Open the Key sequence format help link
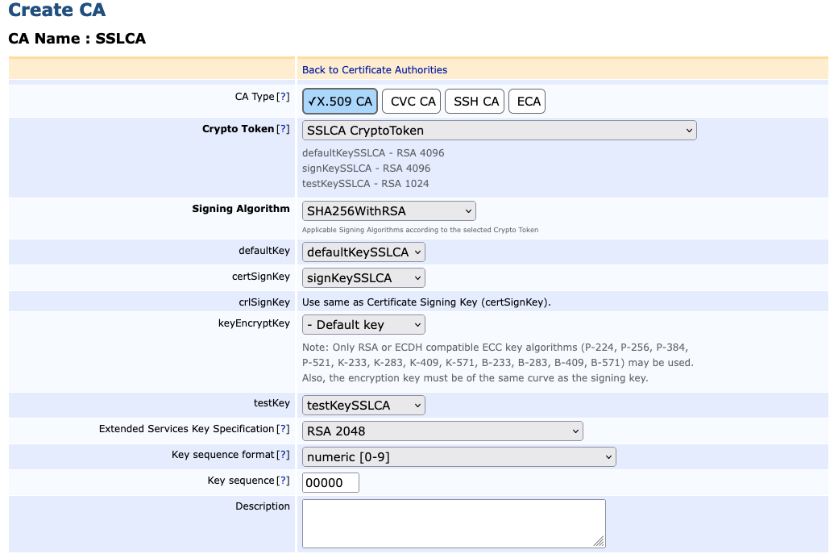 (283, 455)
